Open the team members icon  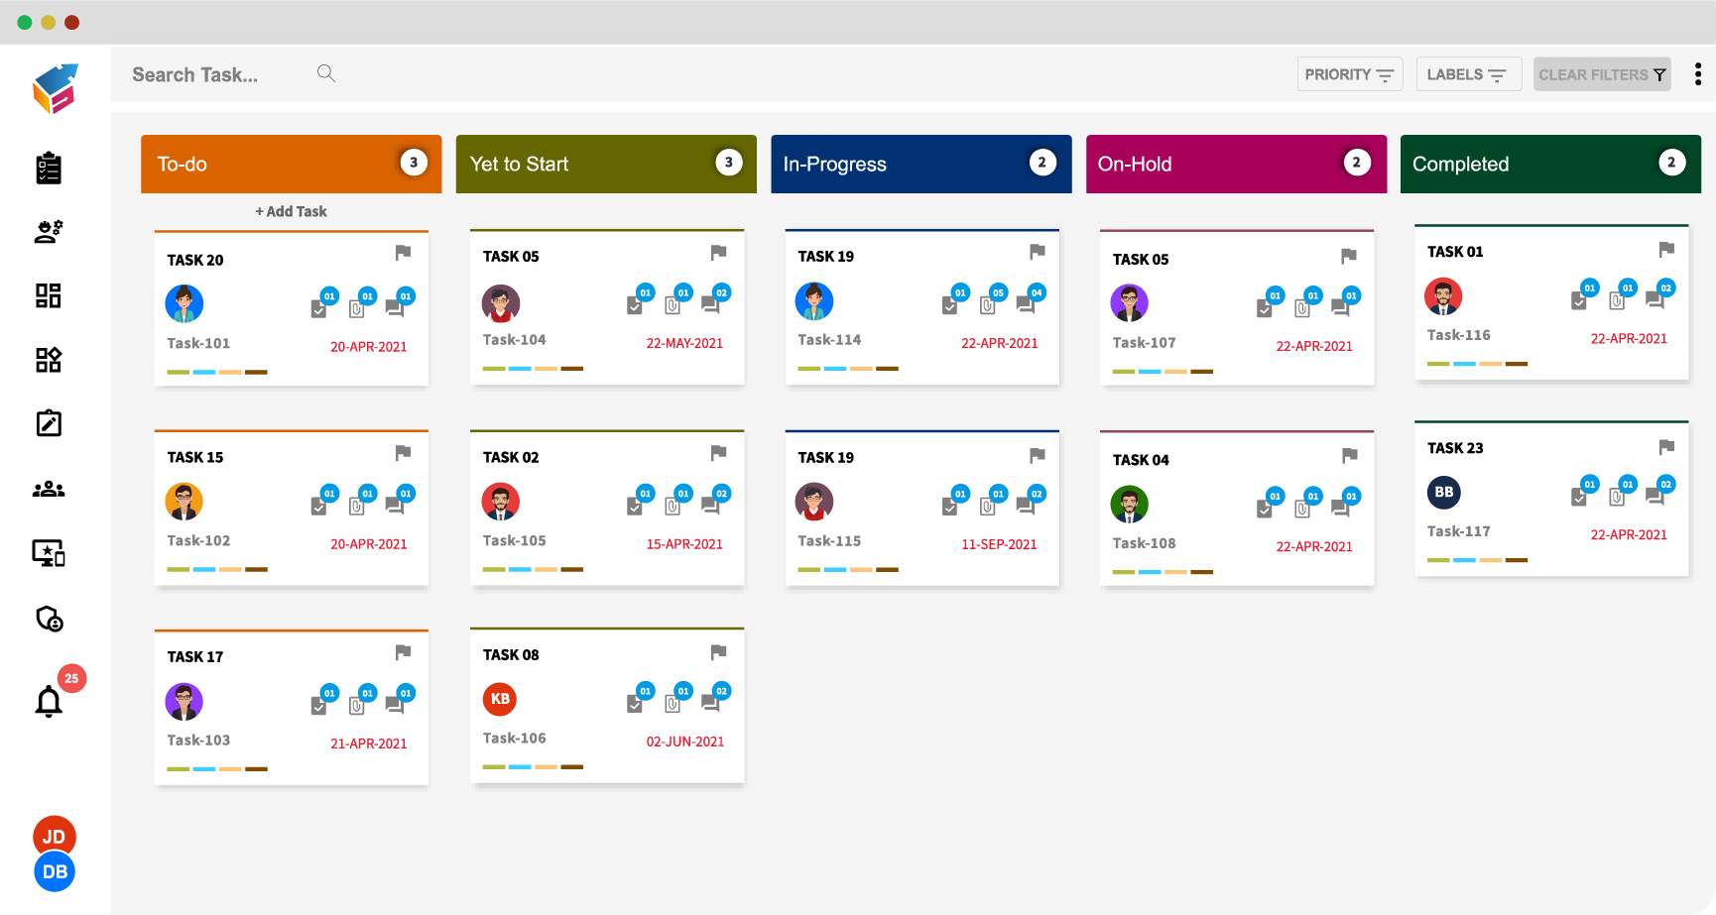(48, 488)
